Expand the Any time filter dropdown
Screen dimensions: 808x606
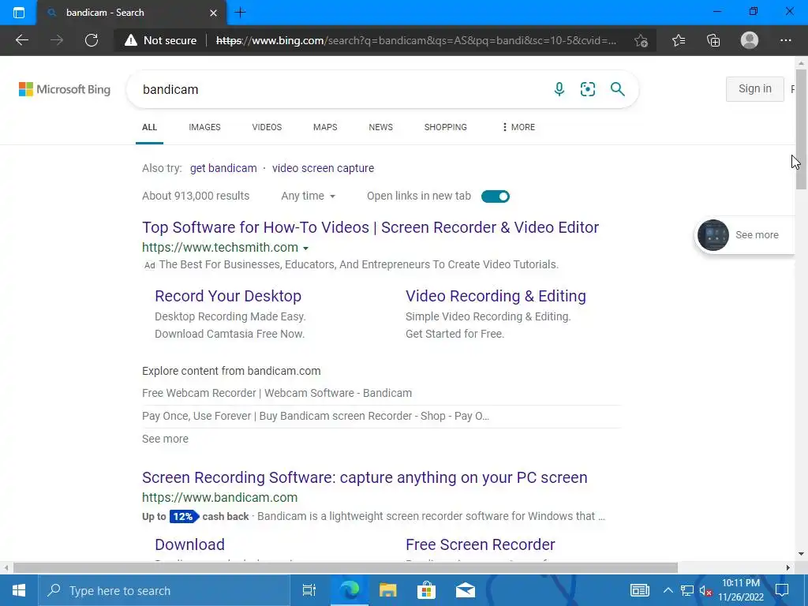click(309, 196)
